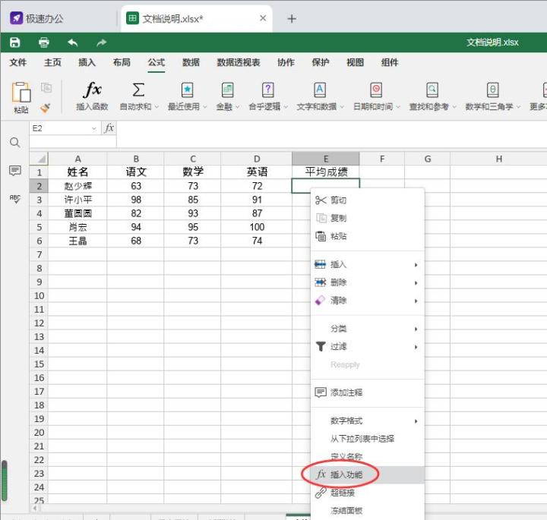Expand the 自动求和 dropdown arrow
The width and height of the screenshot is (547, 520).
(x=157, y=106)
